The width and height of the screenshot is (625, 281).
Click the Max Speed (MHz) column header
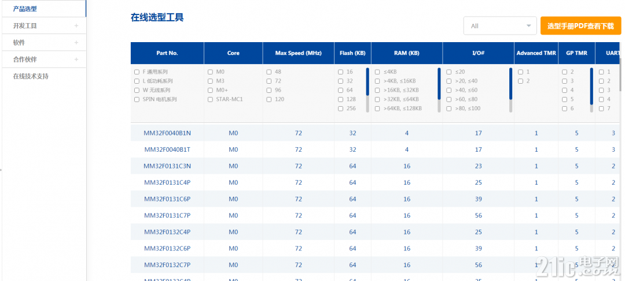point(298,53)
